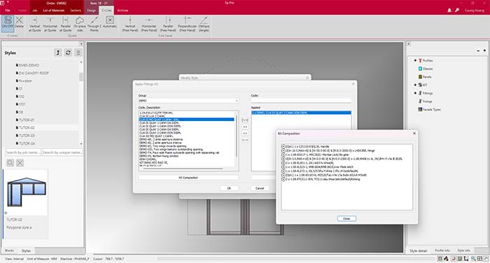The image size is (490, 263).
Task: Select Facade Types item in tree
Action: pos(430,109)
